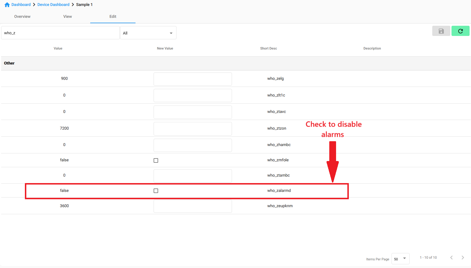Click New Value field for who_zeupknm
This screenshot has height=268, width=471.
(193, 206)
